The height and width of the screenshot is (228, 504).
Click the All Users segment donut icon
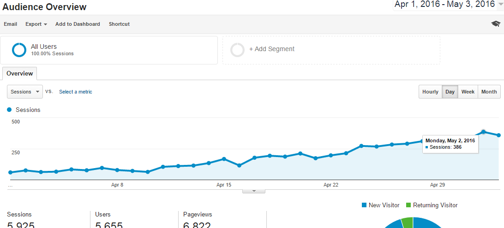19,50
